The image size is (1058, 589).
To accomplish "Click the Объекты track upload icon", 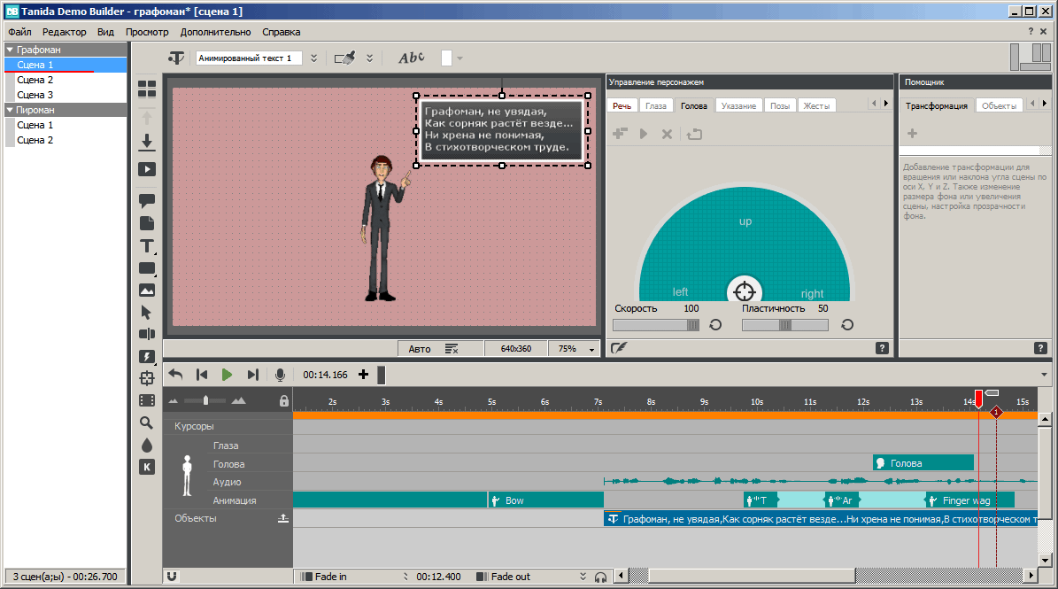I will [283, 518].
